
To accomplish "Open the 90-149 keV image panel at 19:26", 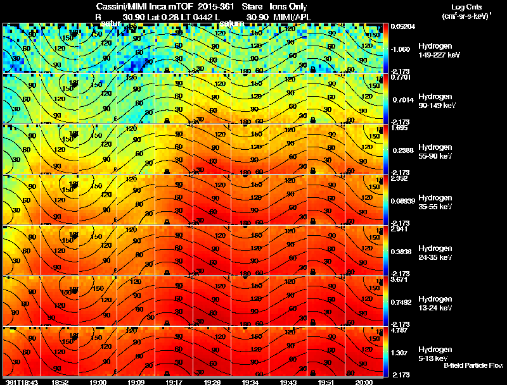I will (212, 99).
